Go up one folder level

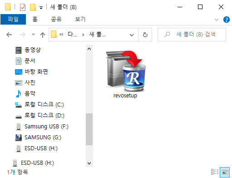point(43,35)
